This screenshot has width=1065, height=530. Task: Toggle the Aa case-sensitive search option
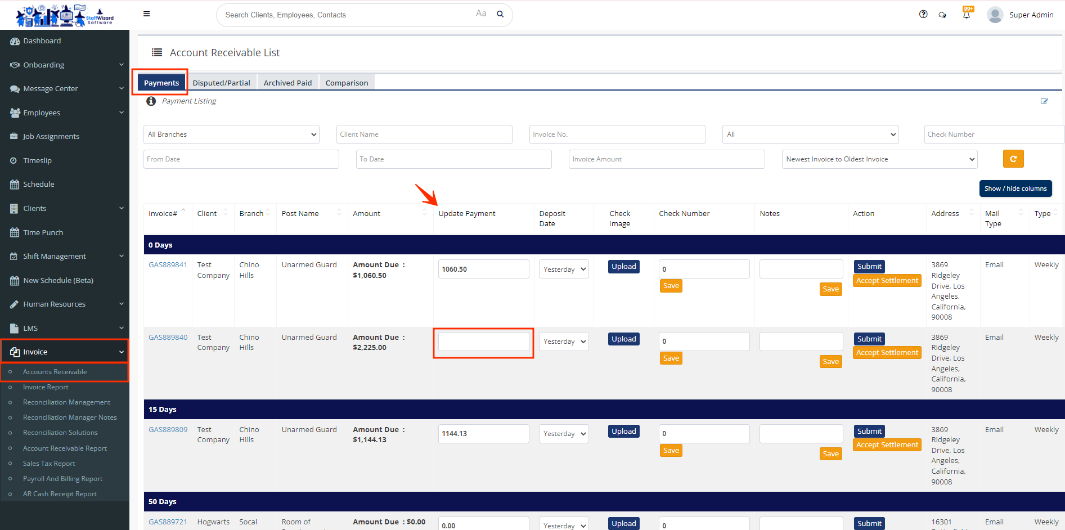(480, 14)
